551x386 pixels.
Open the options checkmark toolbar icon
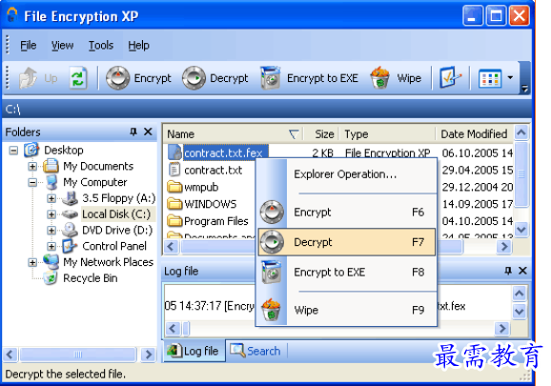pos(451,78)
